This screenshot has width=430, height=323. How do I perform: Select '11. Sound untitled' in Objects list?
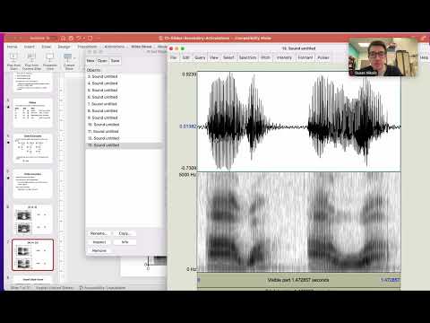click(125, 132)
